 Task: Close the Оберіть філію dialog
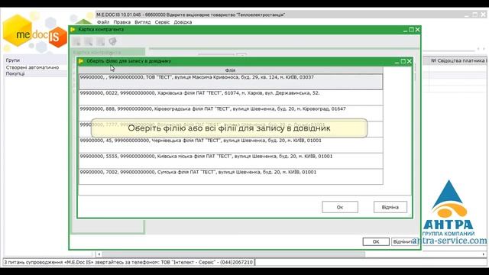pyautogui.click(x=410, y=61)
